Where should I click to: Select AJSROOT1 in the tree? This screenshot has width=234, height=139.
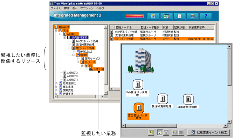[73, 34]
